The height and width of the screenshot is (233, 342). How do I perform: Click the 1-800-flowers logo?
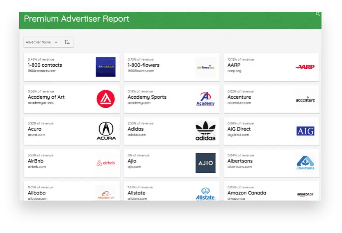click(205, 67)
